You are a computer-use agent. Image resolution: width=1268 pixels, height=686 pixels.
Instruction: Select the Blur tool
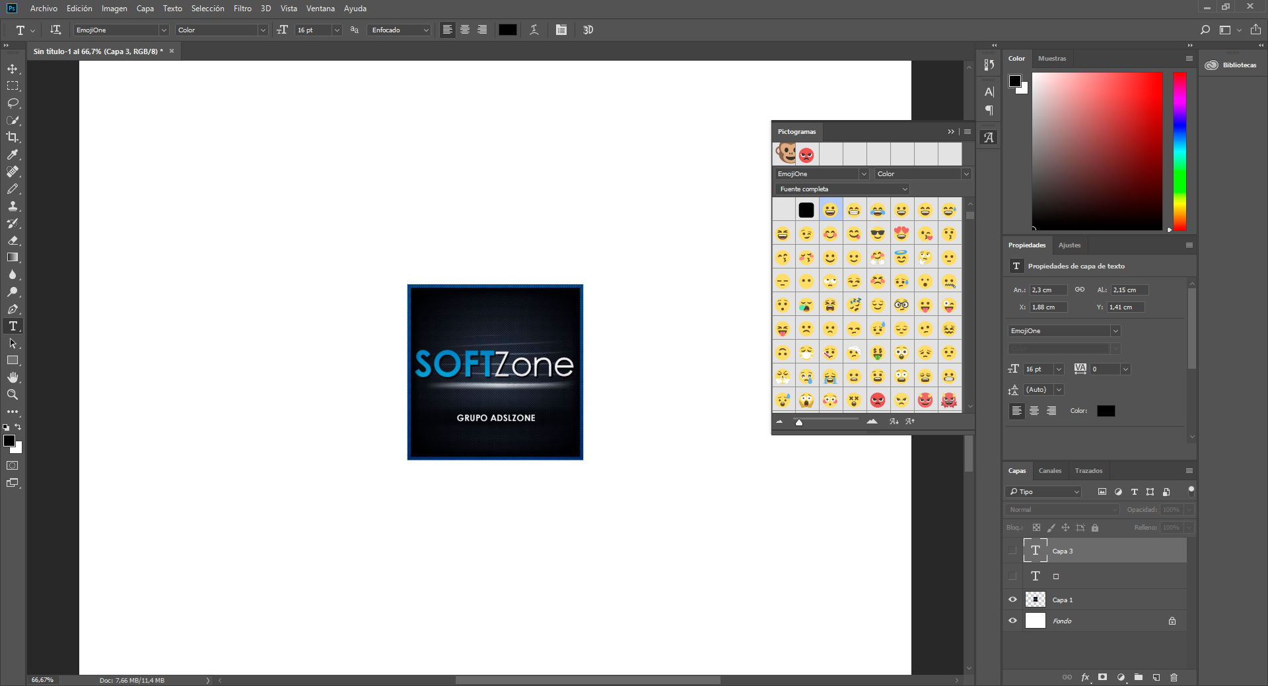[x=13, y=274]
